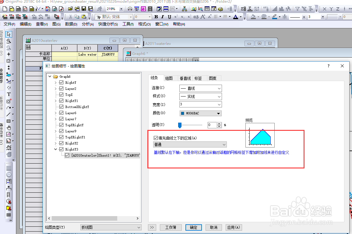Open the plot type dropdown 折线图
The width and height of the screenshot is (352, 234).
click(111, 228)
